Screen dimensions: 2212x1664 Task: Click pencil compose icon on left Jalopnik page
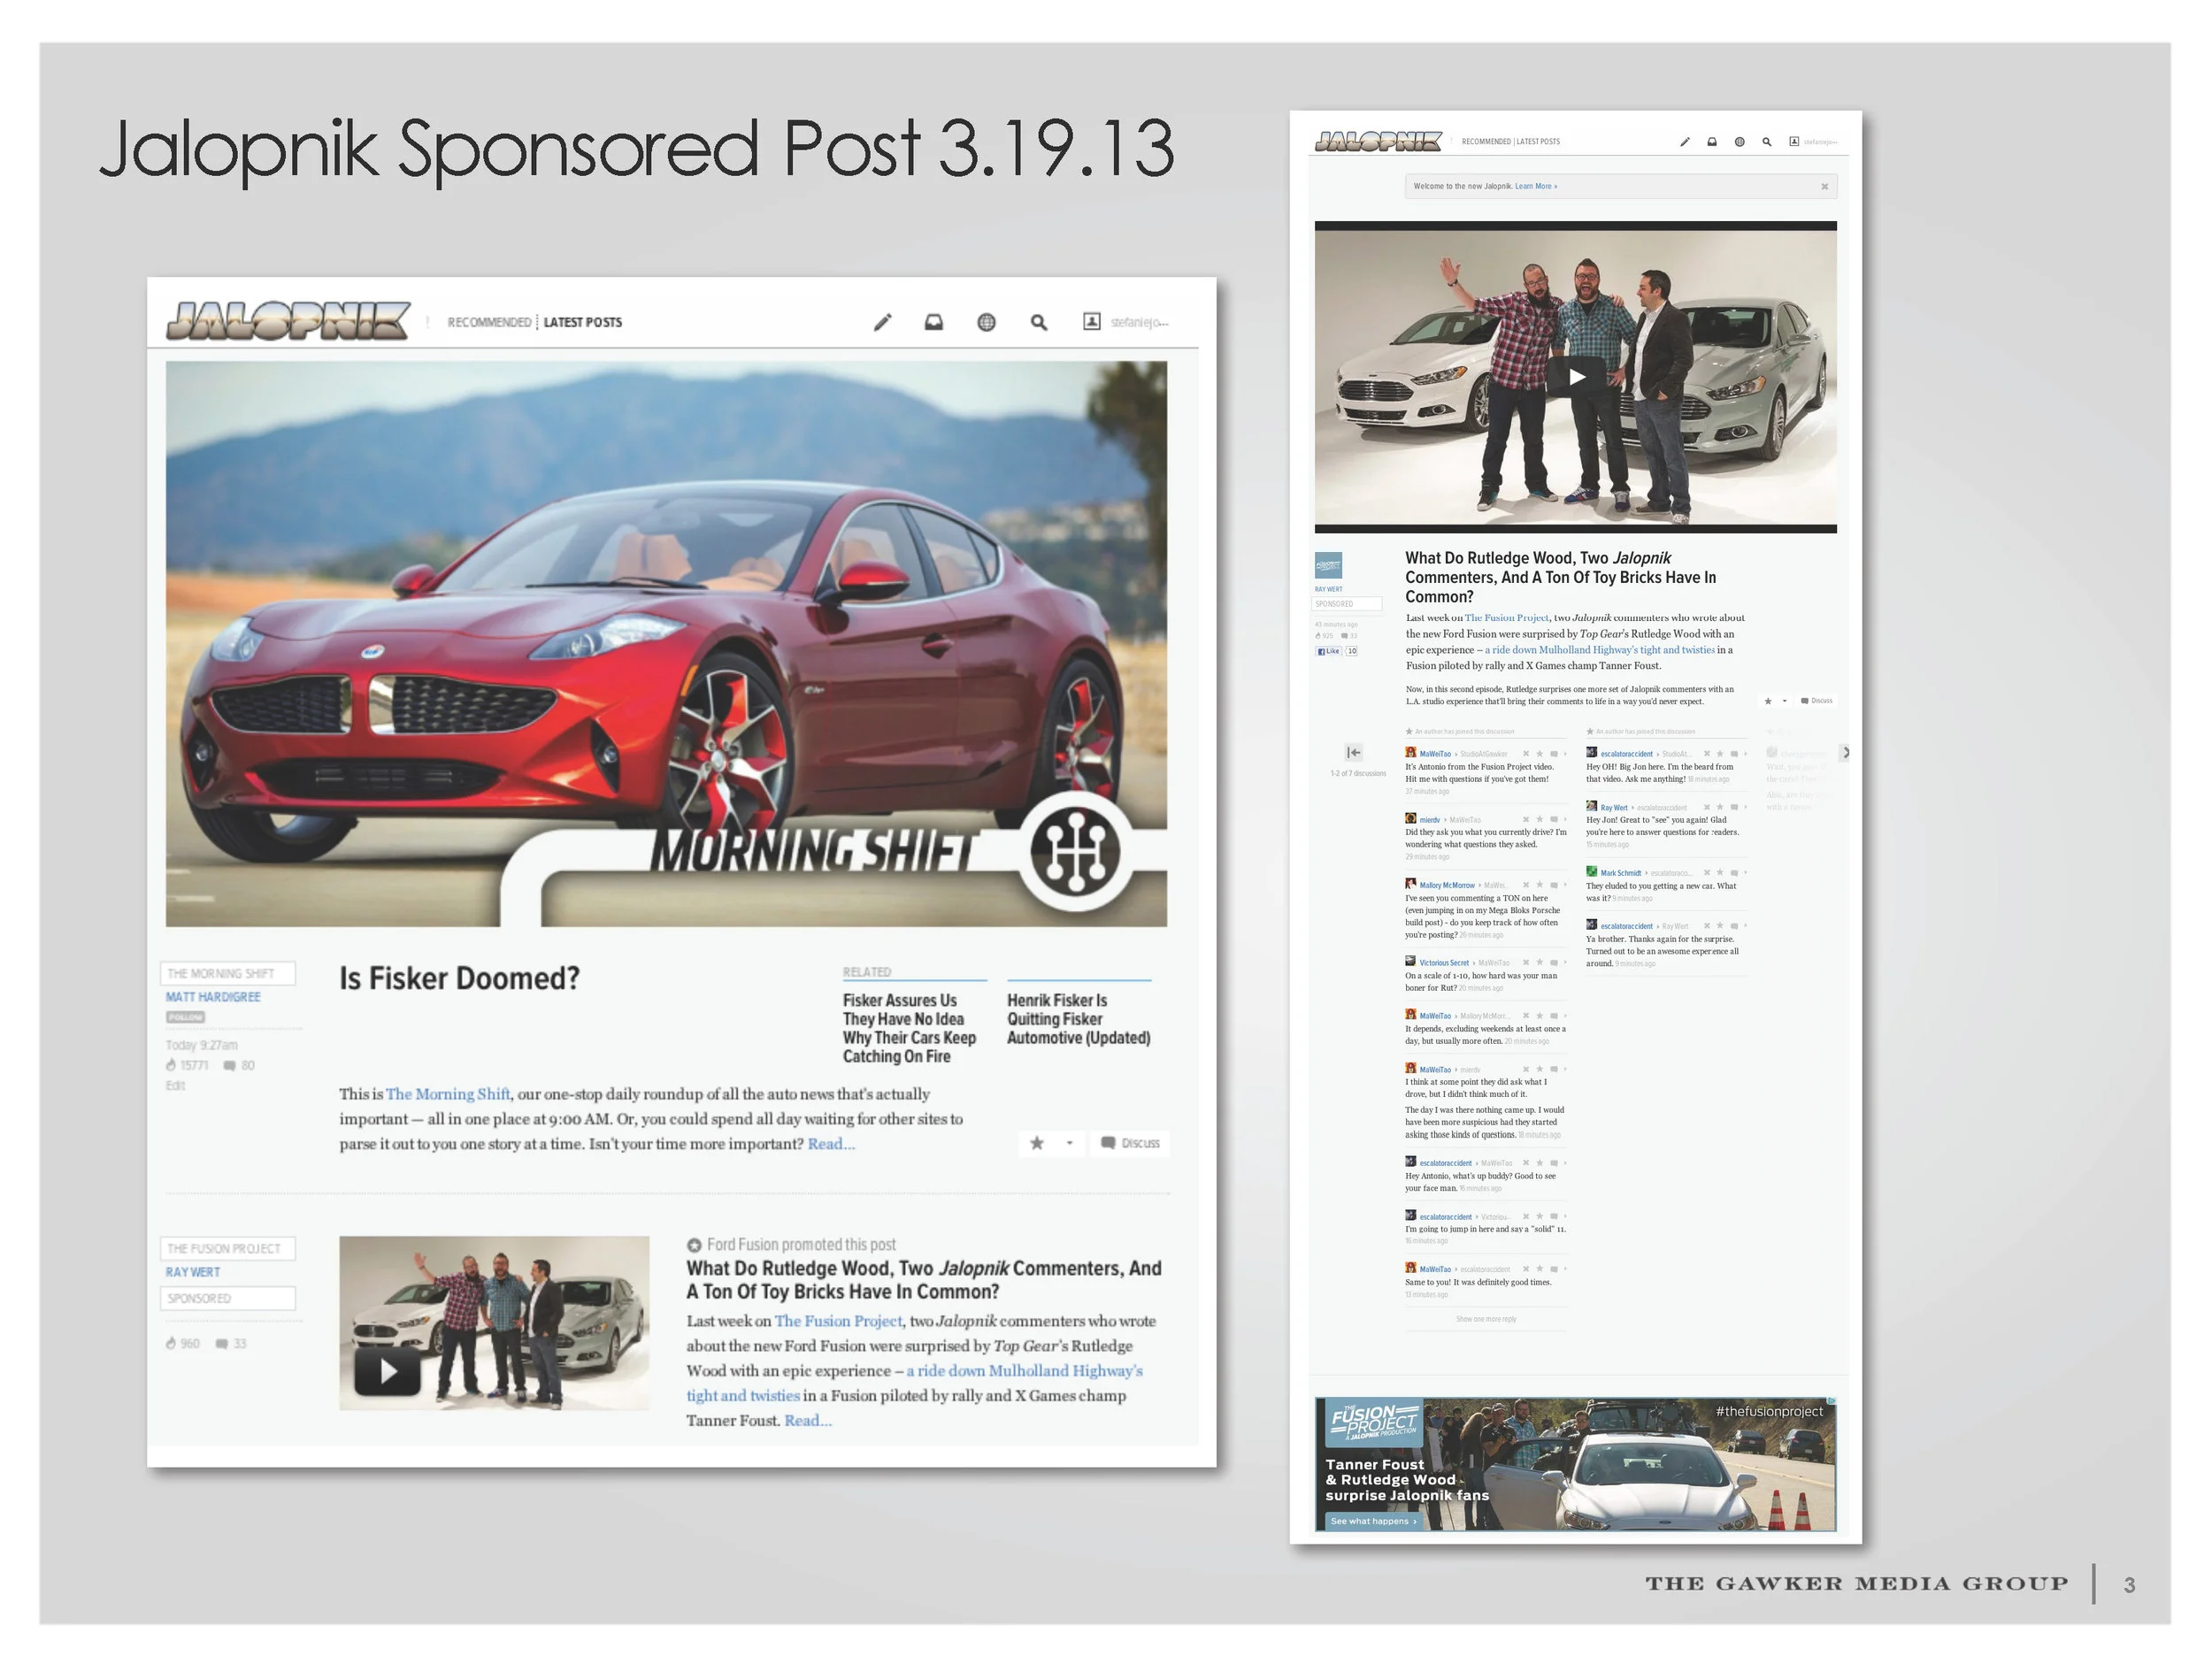click(x=882, y=322)
